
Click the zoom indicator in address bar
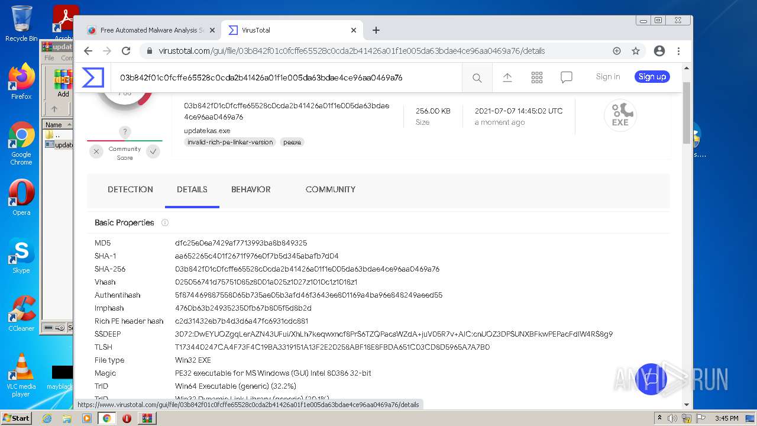(617, 51)
